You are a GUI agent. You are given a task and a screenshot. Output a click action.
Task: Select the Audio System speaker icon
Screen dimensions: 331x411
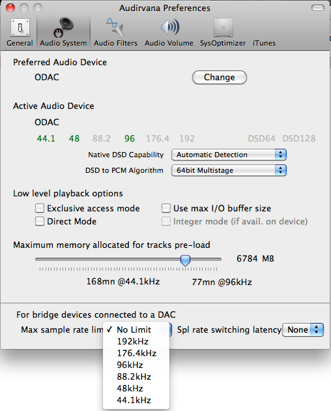coord(63,27)
